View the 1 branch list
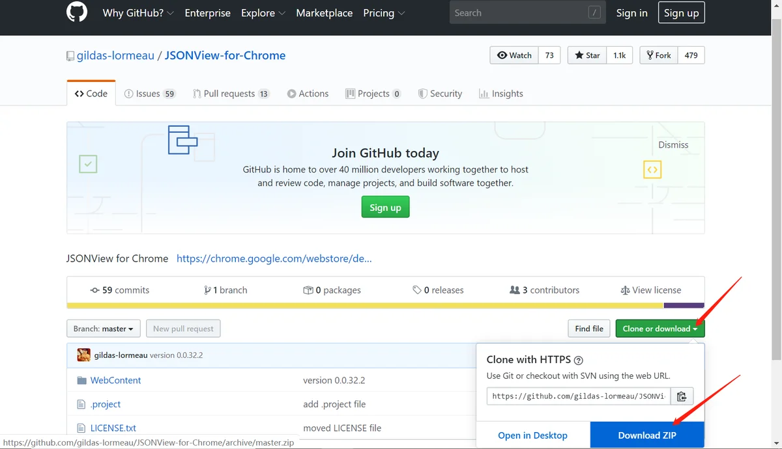Screen dimensions: 782x449 (225, 290)
